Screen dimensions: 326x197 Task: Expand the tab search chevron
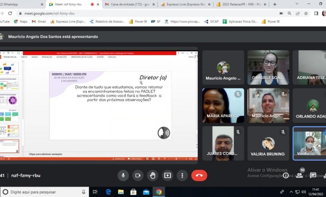(x=297, y=4)
